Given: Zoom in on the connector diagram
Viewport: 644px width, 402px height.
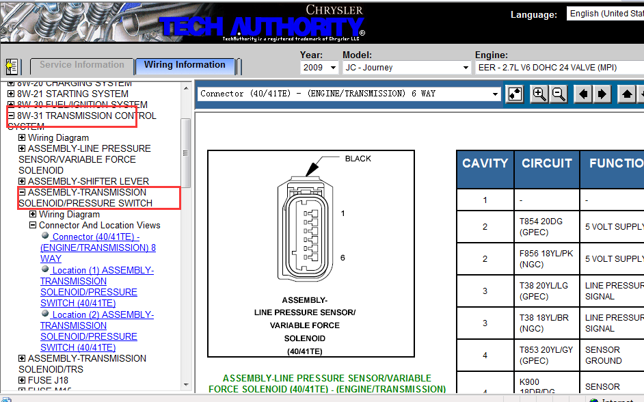Looking at the screenshot, I should (x=539, y=94).
